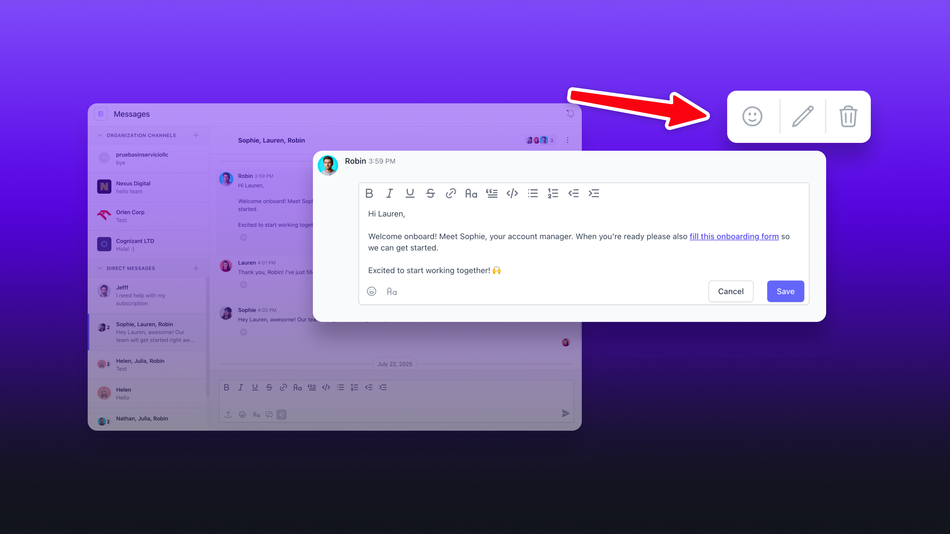This screenshot has width=950, height=534.
Task: Insert a code block in edited message
Action: click(x=512, y=193)
